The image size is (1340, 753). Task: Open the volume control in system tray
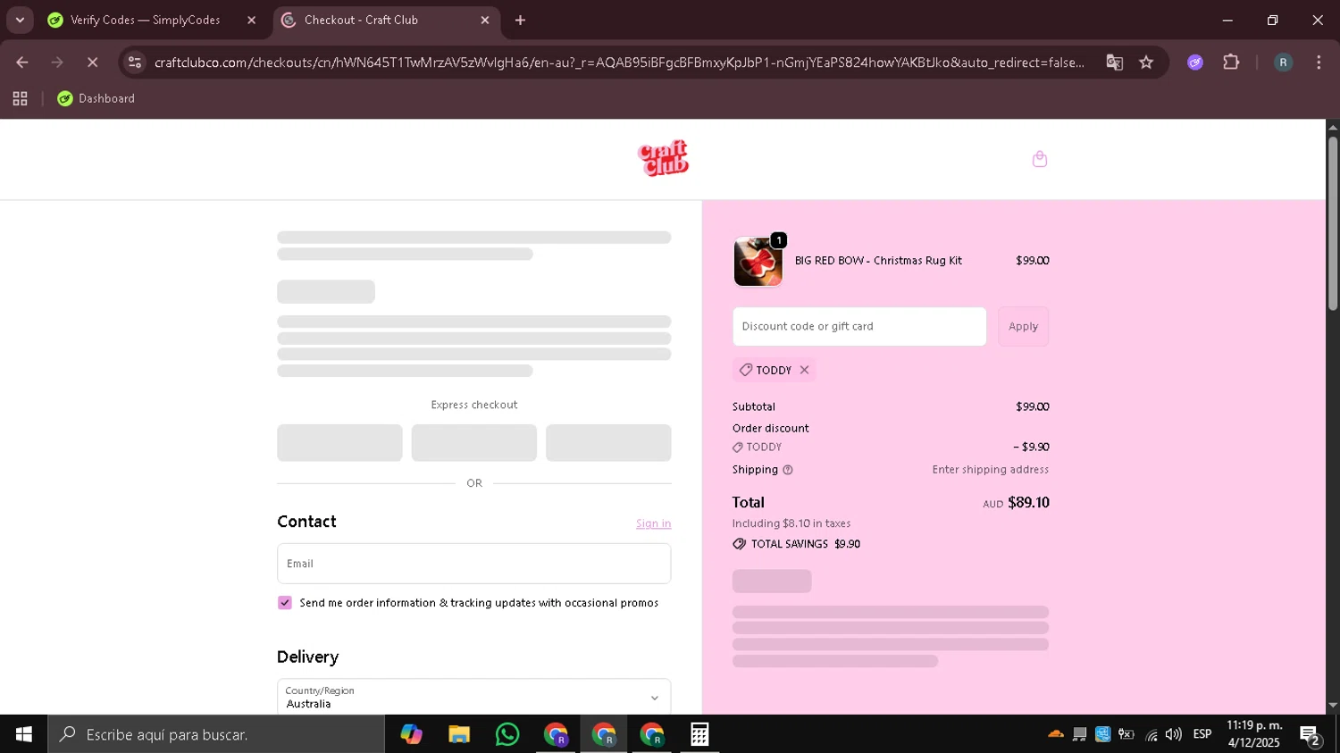(1174, 734)
